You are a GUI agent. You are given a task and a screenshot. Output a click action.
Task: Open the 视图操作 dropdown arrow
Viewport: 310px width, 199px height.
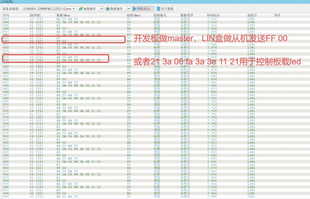(101, 8)
